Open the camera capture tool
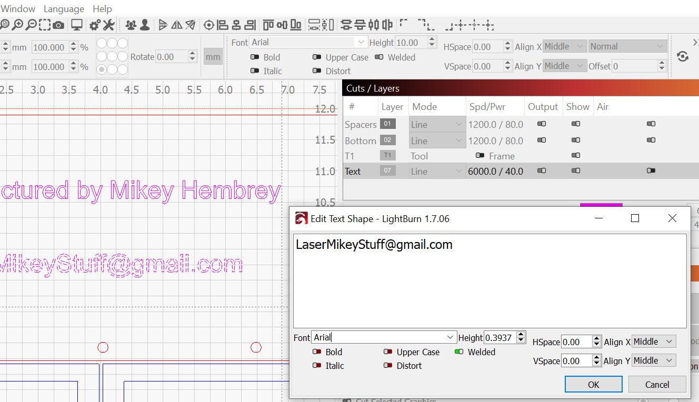This screenshot has height=402, width=699. pos(58,25)
